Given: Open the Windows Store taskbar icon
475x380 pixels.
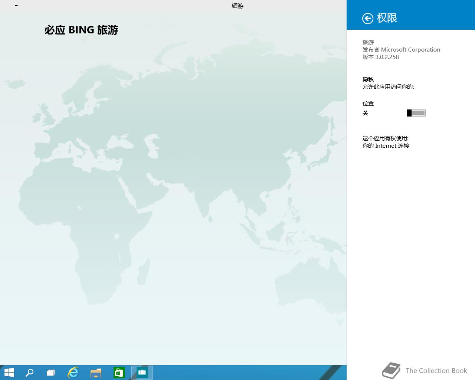Looking at the screenshot, I should (x=119, y=373).
